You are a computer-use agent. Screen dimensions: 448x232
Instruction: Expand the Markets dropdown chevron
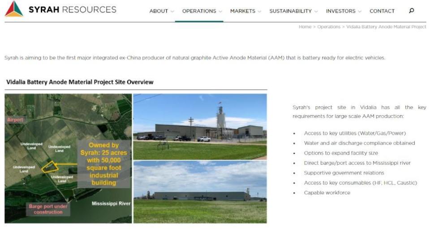[259, 12]
